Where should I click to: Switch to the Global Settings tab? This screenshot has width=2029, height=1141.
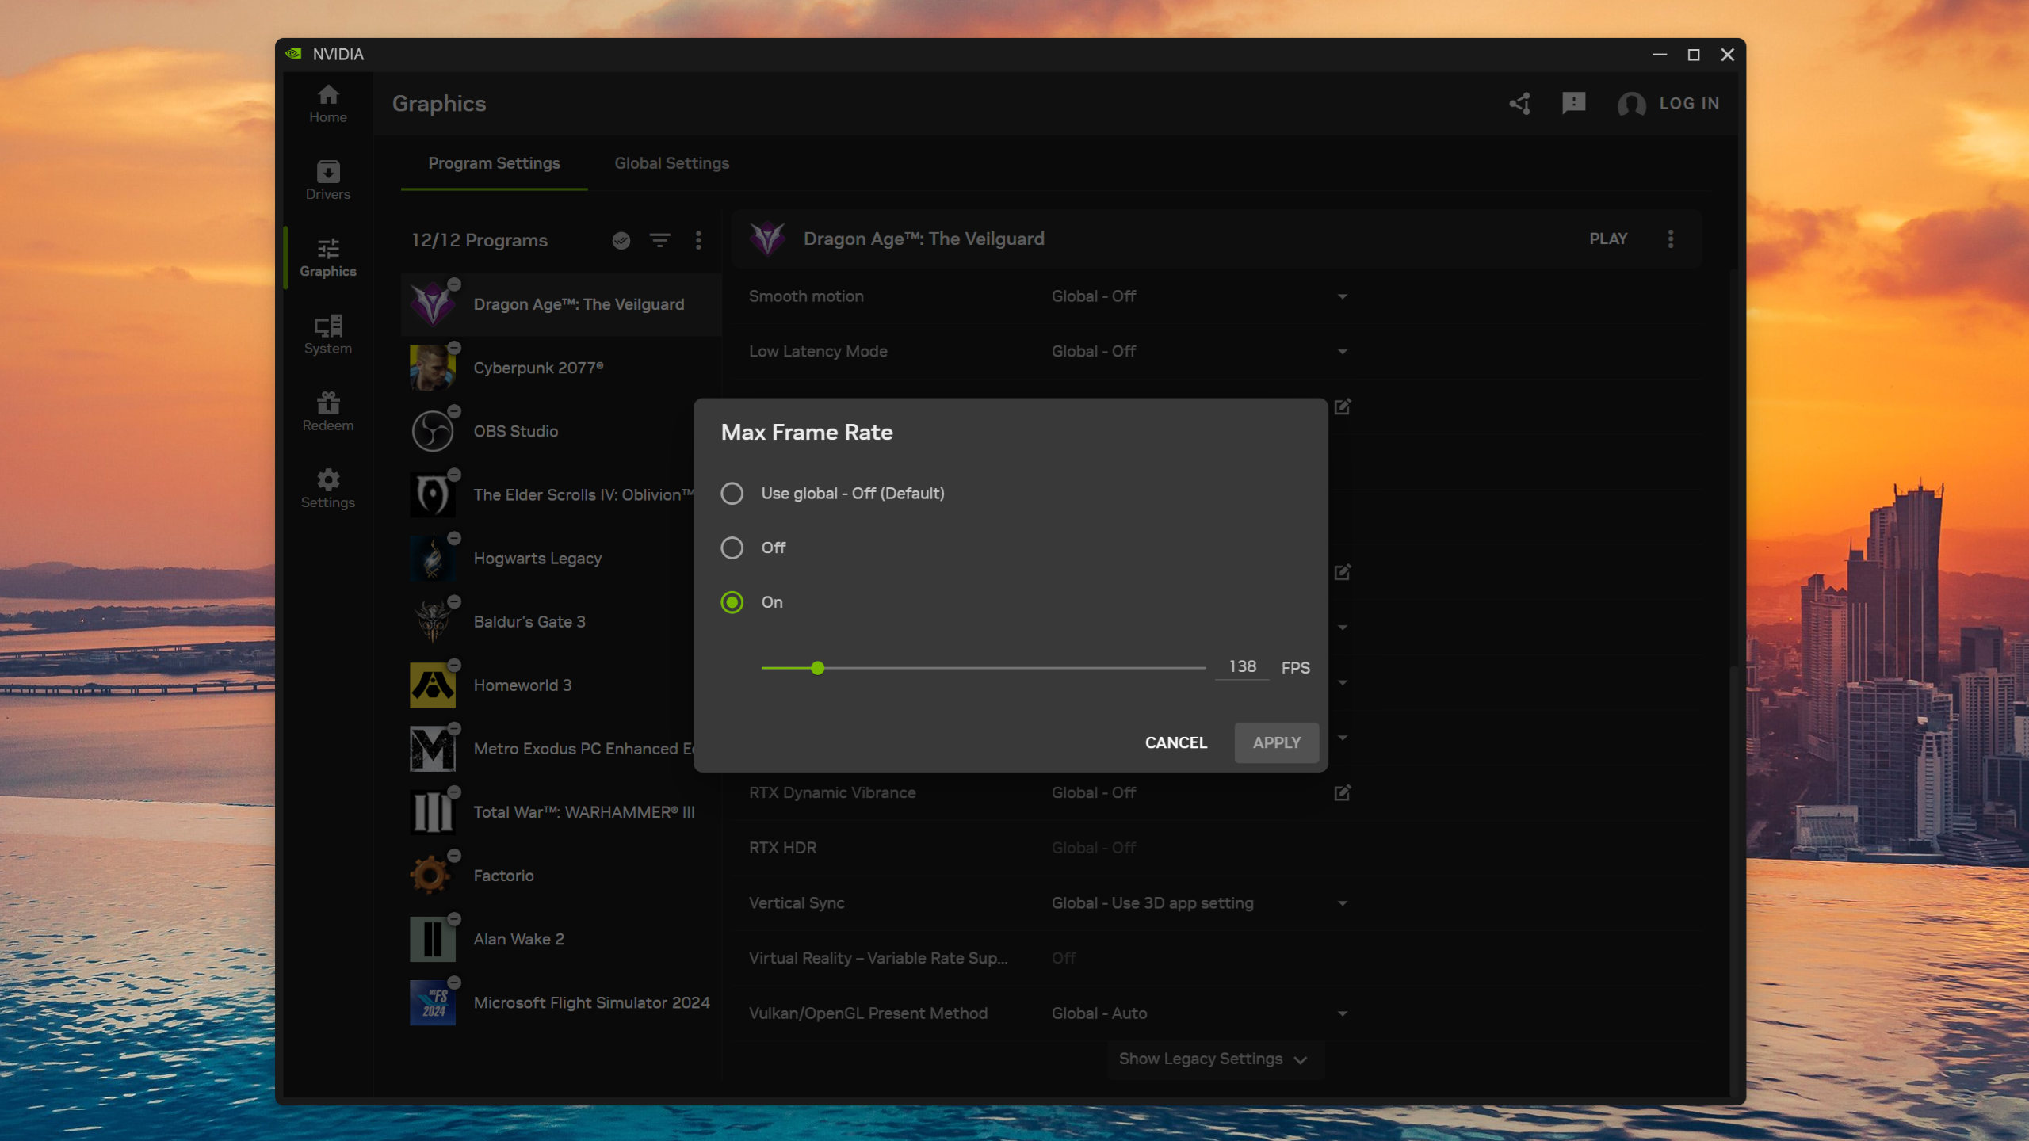[x=671, y=163]
